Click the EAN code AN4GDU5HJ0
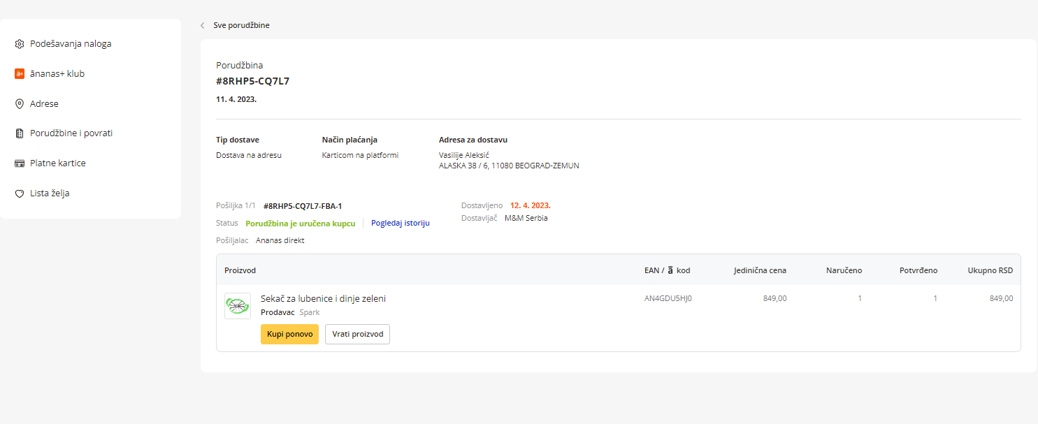 click(668, 299)
